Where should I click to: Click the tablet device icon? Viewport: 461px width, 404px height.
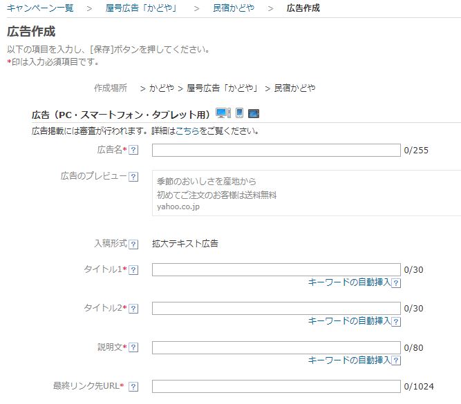[x=254, y=113]
